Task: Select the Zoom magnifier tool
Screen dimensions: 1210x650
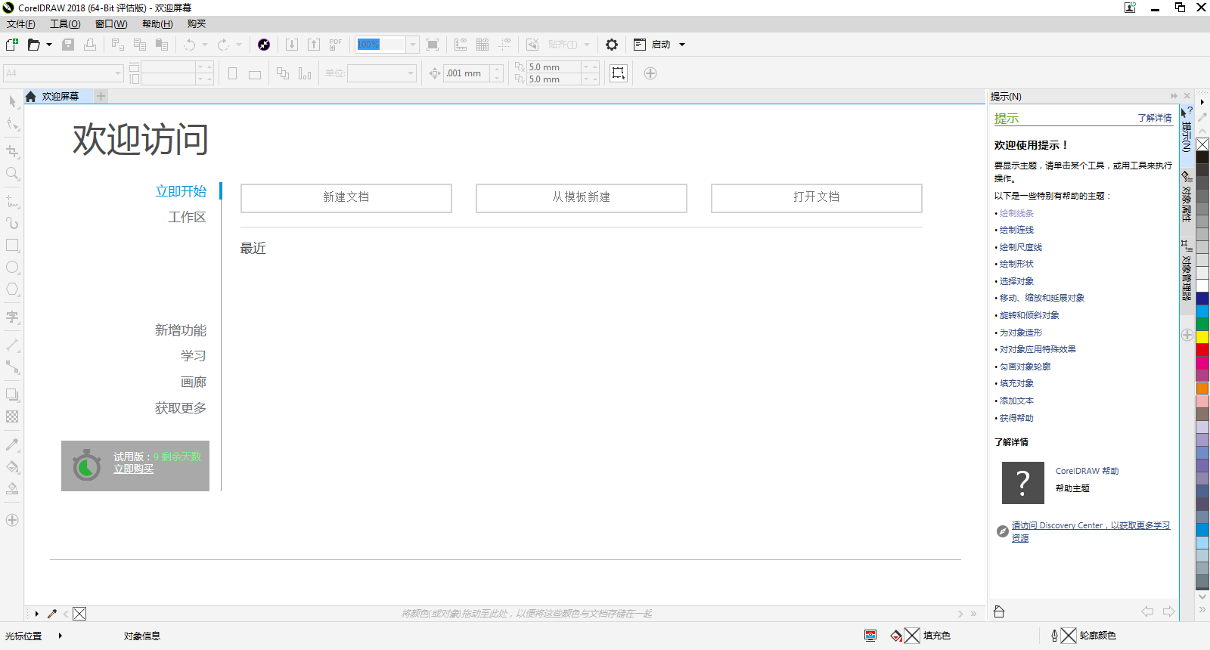Action: click(12, 174)
